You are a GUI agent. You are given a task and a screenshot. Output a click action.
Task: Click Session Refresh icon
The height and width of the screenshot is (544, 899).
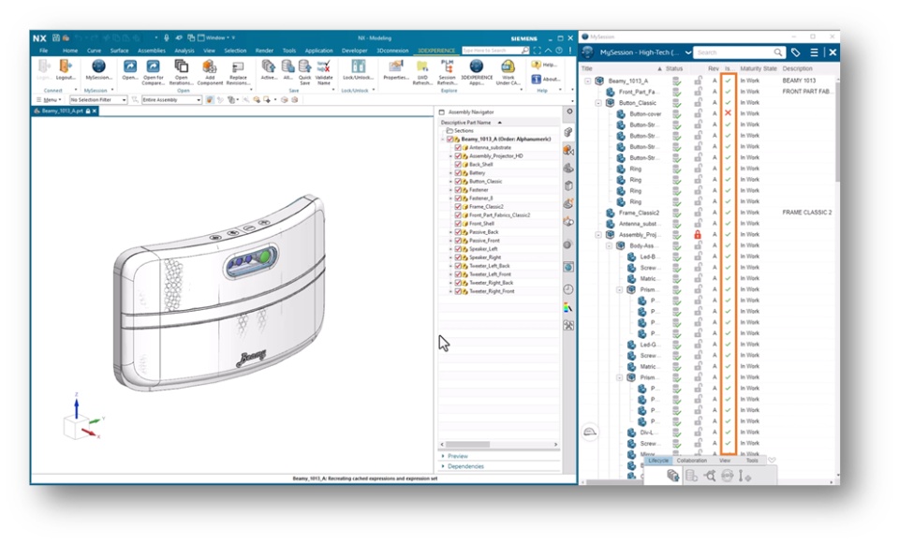447,66
